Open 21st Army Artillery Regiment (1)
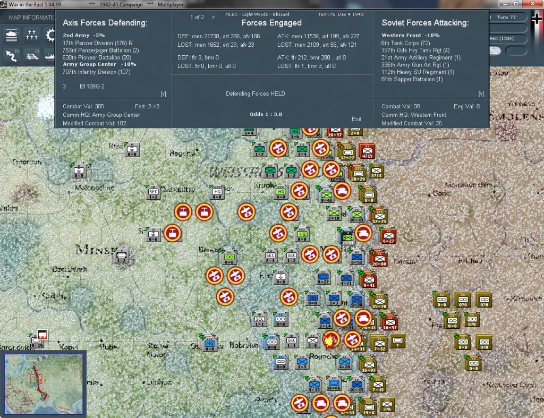This screenshot has width=544, height=418. pyautogui.click(x=421, y=57)
